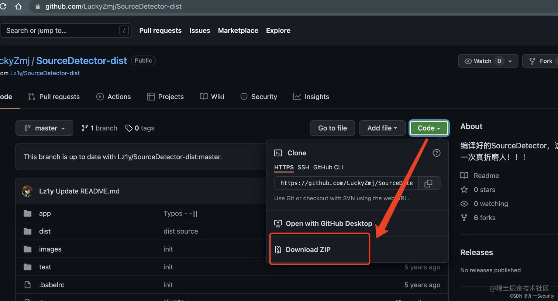Select the SSH clone tab
Image resolution: width=558 pixels, height=301 pixels.
303,167
